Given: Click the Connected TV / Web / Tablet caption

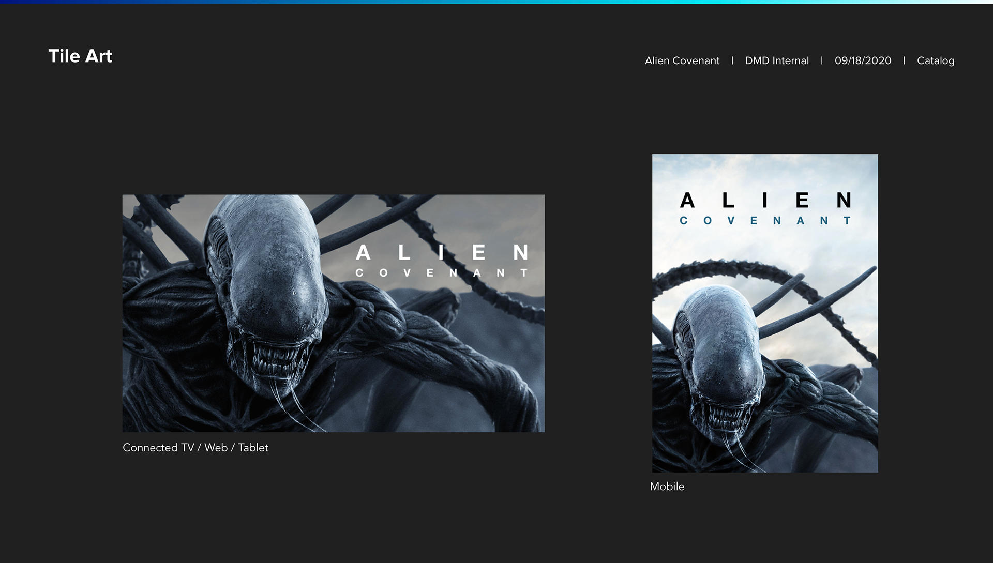Looking at the screenshot, I should [195, 448].
